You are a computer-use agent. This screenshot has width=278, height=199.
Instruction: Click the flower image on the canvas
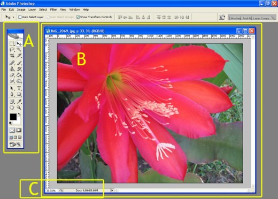point(150,113)
